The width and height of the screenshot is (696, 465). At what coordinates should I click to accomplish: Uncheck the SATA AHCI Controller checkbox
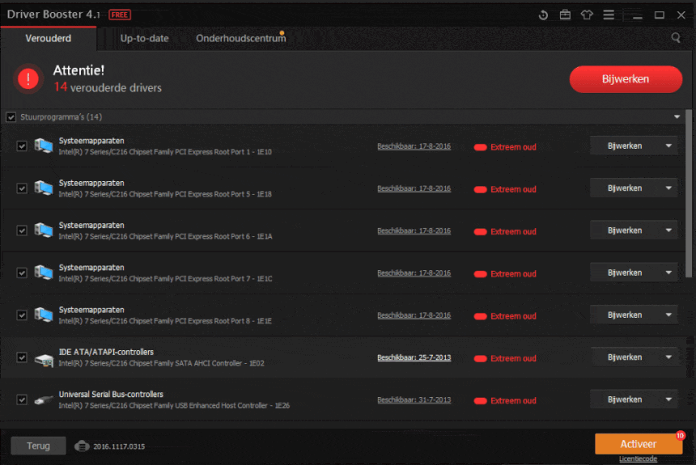(21, 357)
